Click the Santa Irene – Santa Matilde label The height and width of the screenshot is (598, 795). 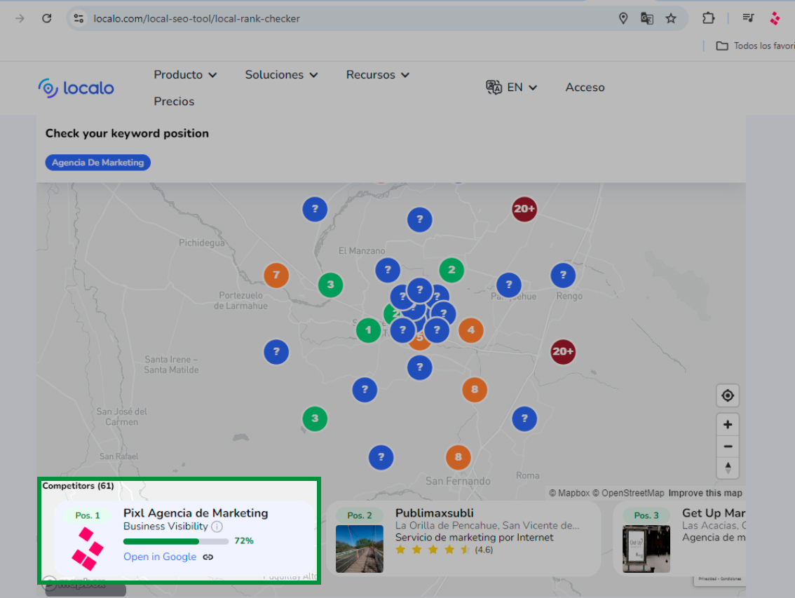coord(171,365)
